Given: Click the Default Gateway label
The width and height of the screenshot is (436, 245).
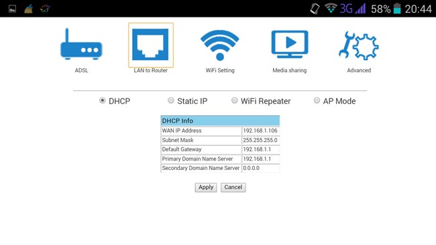Looking at the screenshot, I should coord(182,149).
